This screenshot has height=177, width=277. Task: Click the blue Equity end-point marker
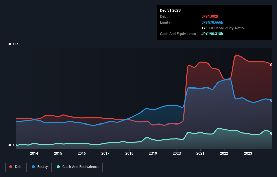[x=271, y=100]
